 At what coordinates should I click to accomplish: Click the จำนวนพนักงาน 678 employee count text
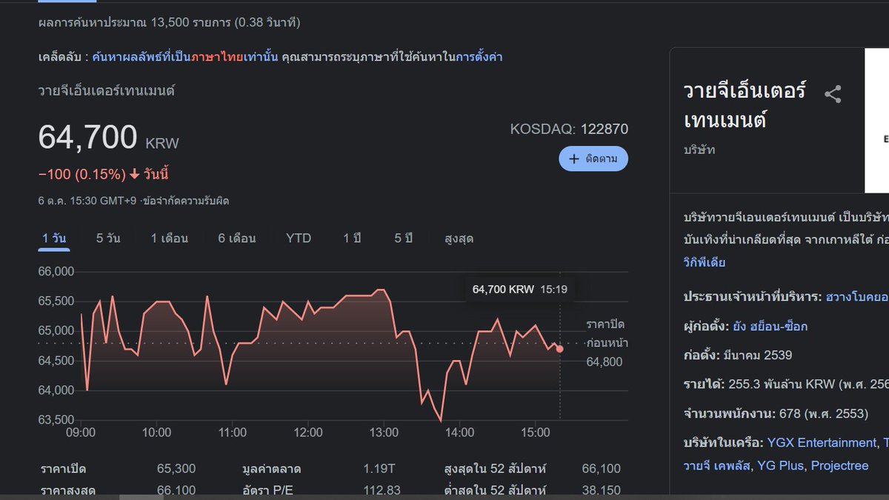(776, 413)
